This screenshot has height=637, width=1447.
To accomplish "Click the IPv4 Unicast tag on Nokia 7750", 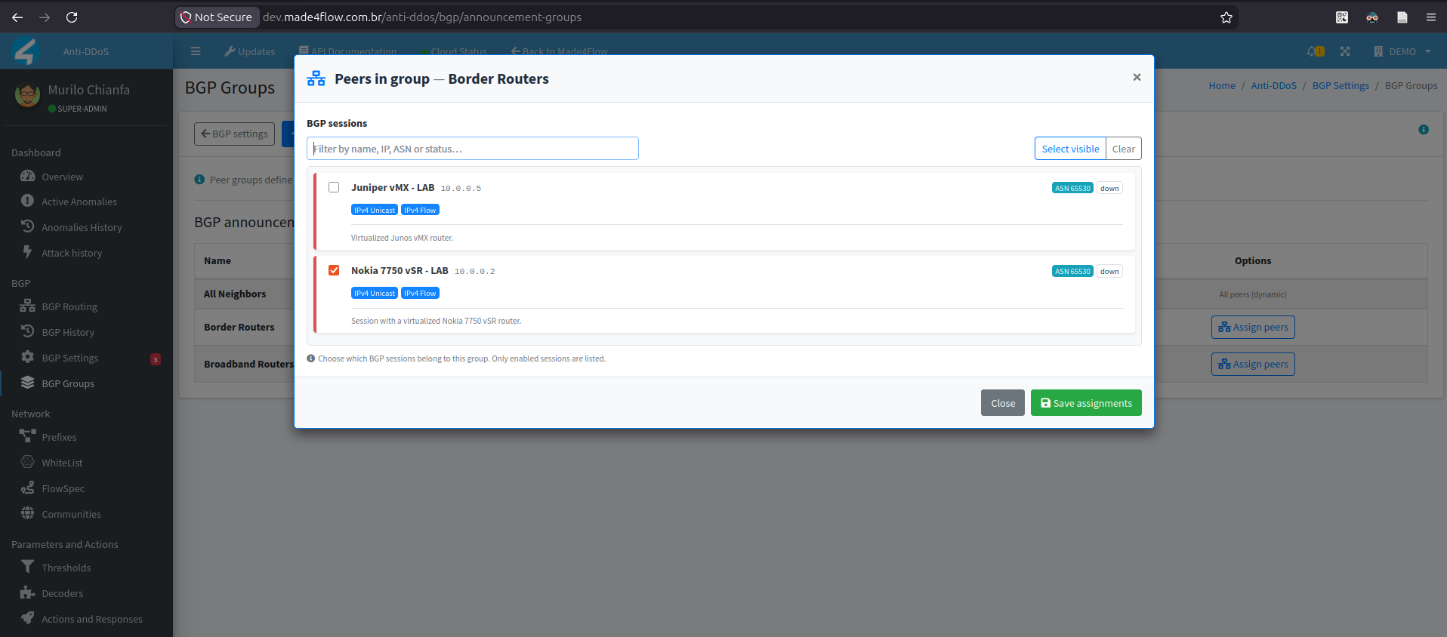I will point(375,293).
